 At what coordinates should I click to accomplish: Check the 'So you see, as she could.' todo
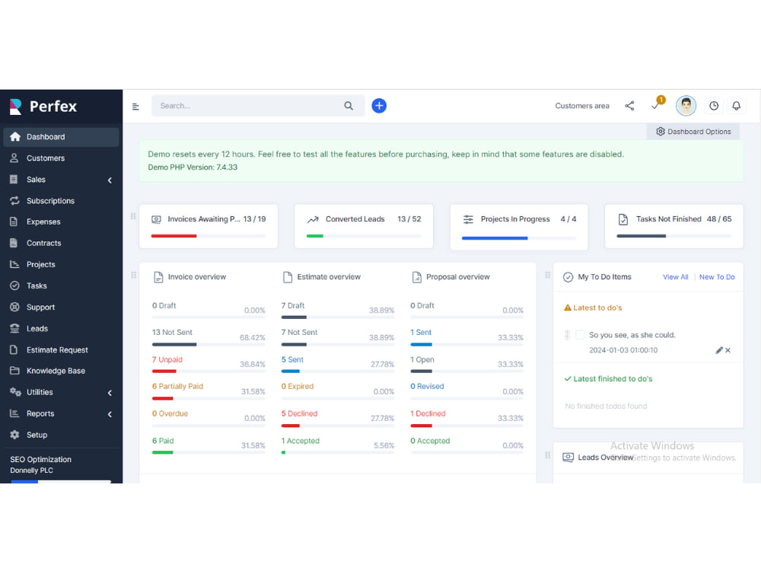(x=581, y=333)
